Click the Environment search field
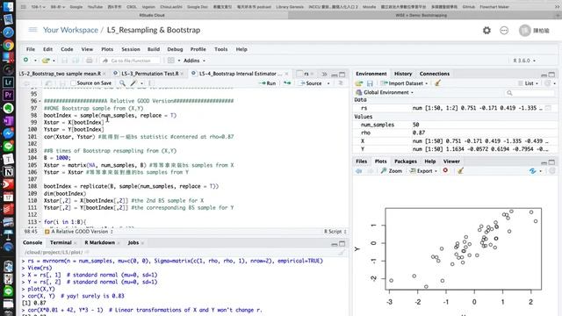 click(530, 93)
